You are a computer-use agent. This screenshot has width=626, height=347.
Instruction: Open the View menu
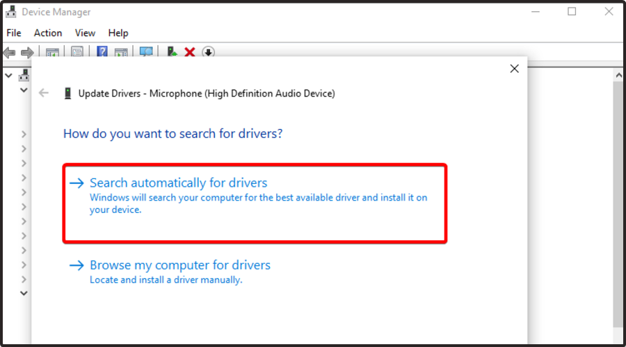[85, 33]
